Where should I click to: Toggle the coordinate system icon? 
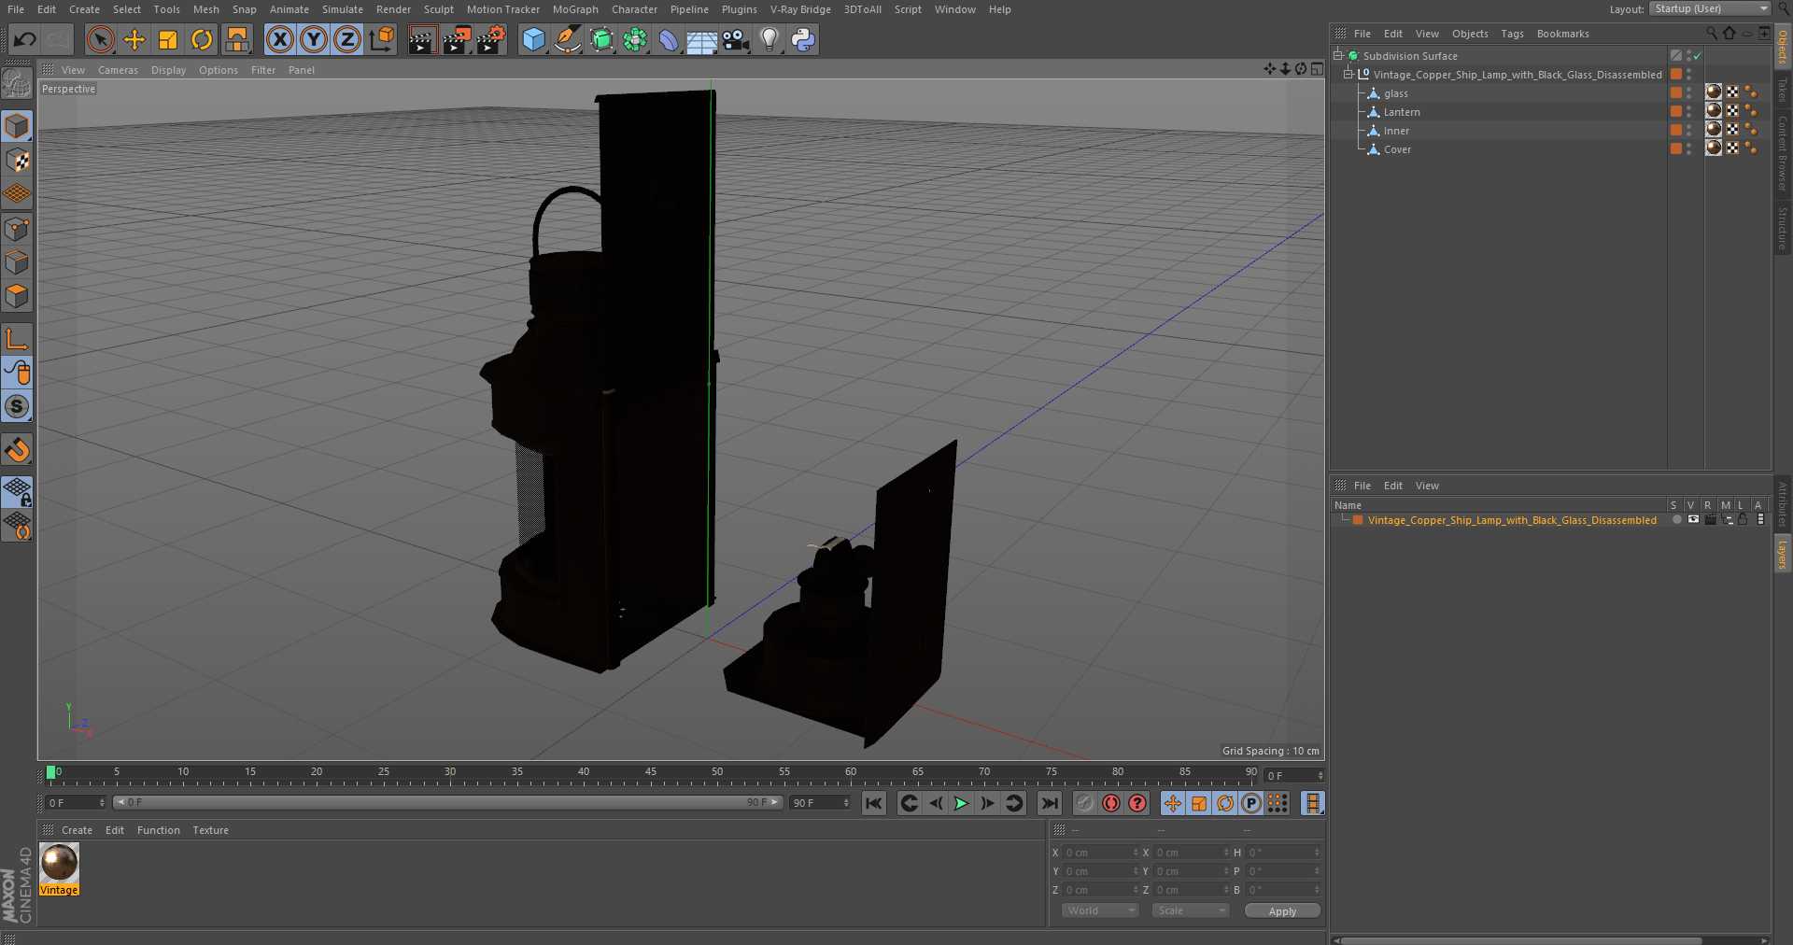click(382, 39)
